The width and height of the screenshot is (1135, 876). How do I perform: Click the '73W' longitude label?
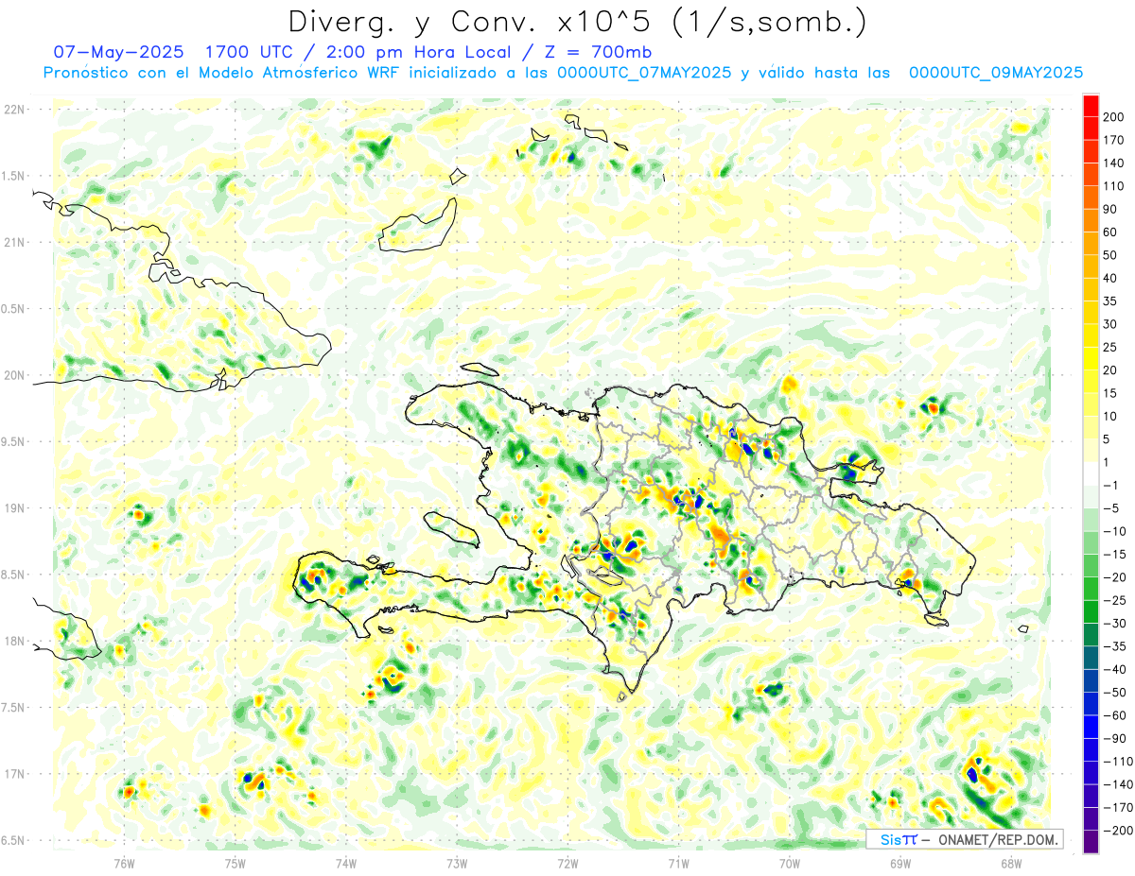tap(457, 863)
